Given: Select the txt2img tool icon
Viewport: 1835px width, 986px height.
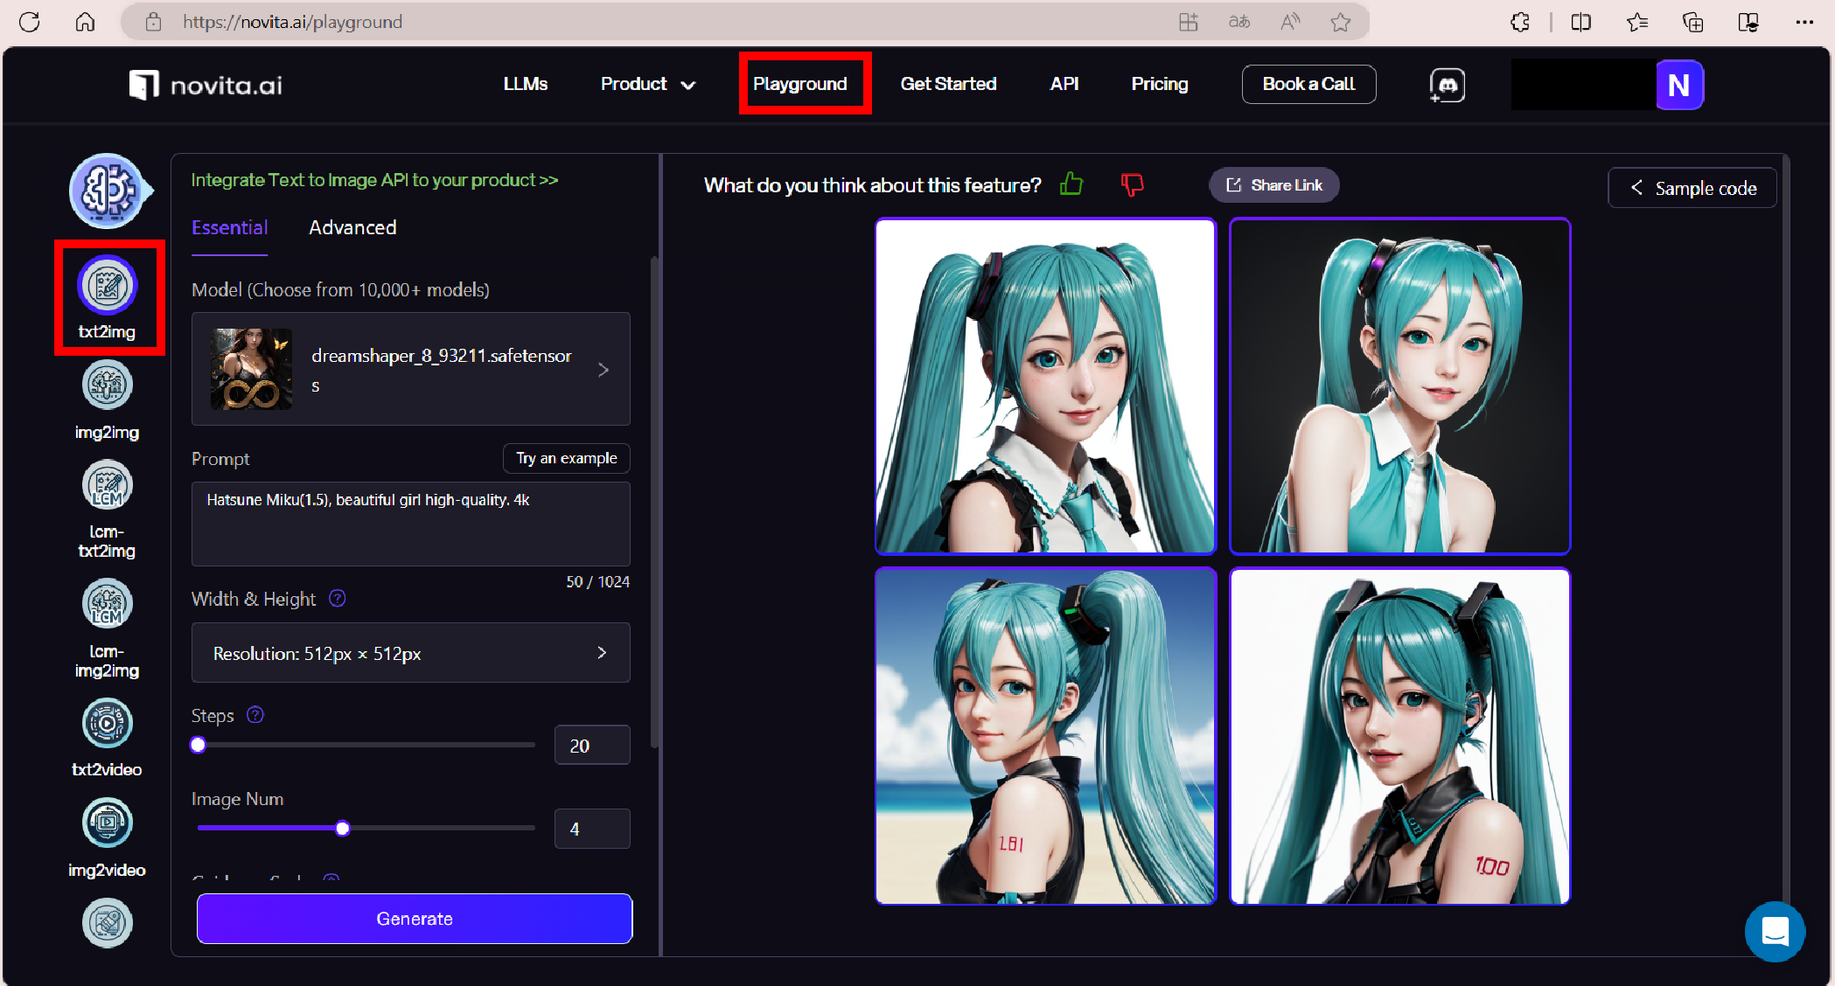Looking at the screenshot, I should click(x=108, y=286).
